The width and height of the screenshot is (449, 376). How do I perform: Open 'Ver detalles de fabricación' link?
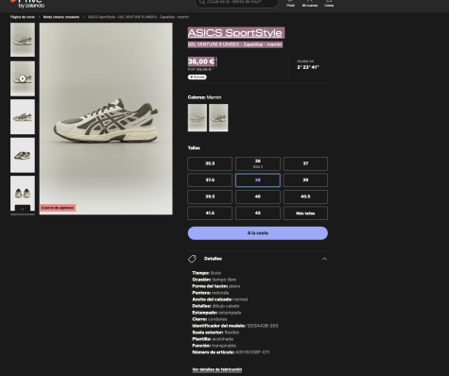217,369
